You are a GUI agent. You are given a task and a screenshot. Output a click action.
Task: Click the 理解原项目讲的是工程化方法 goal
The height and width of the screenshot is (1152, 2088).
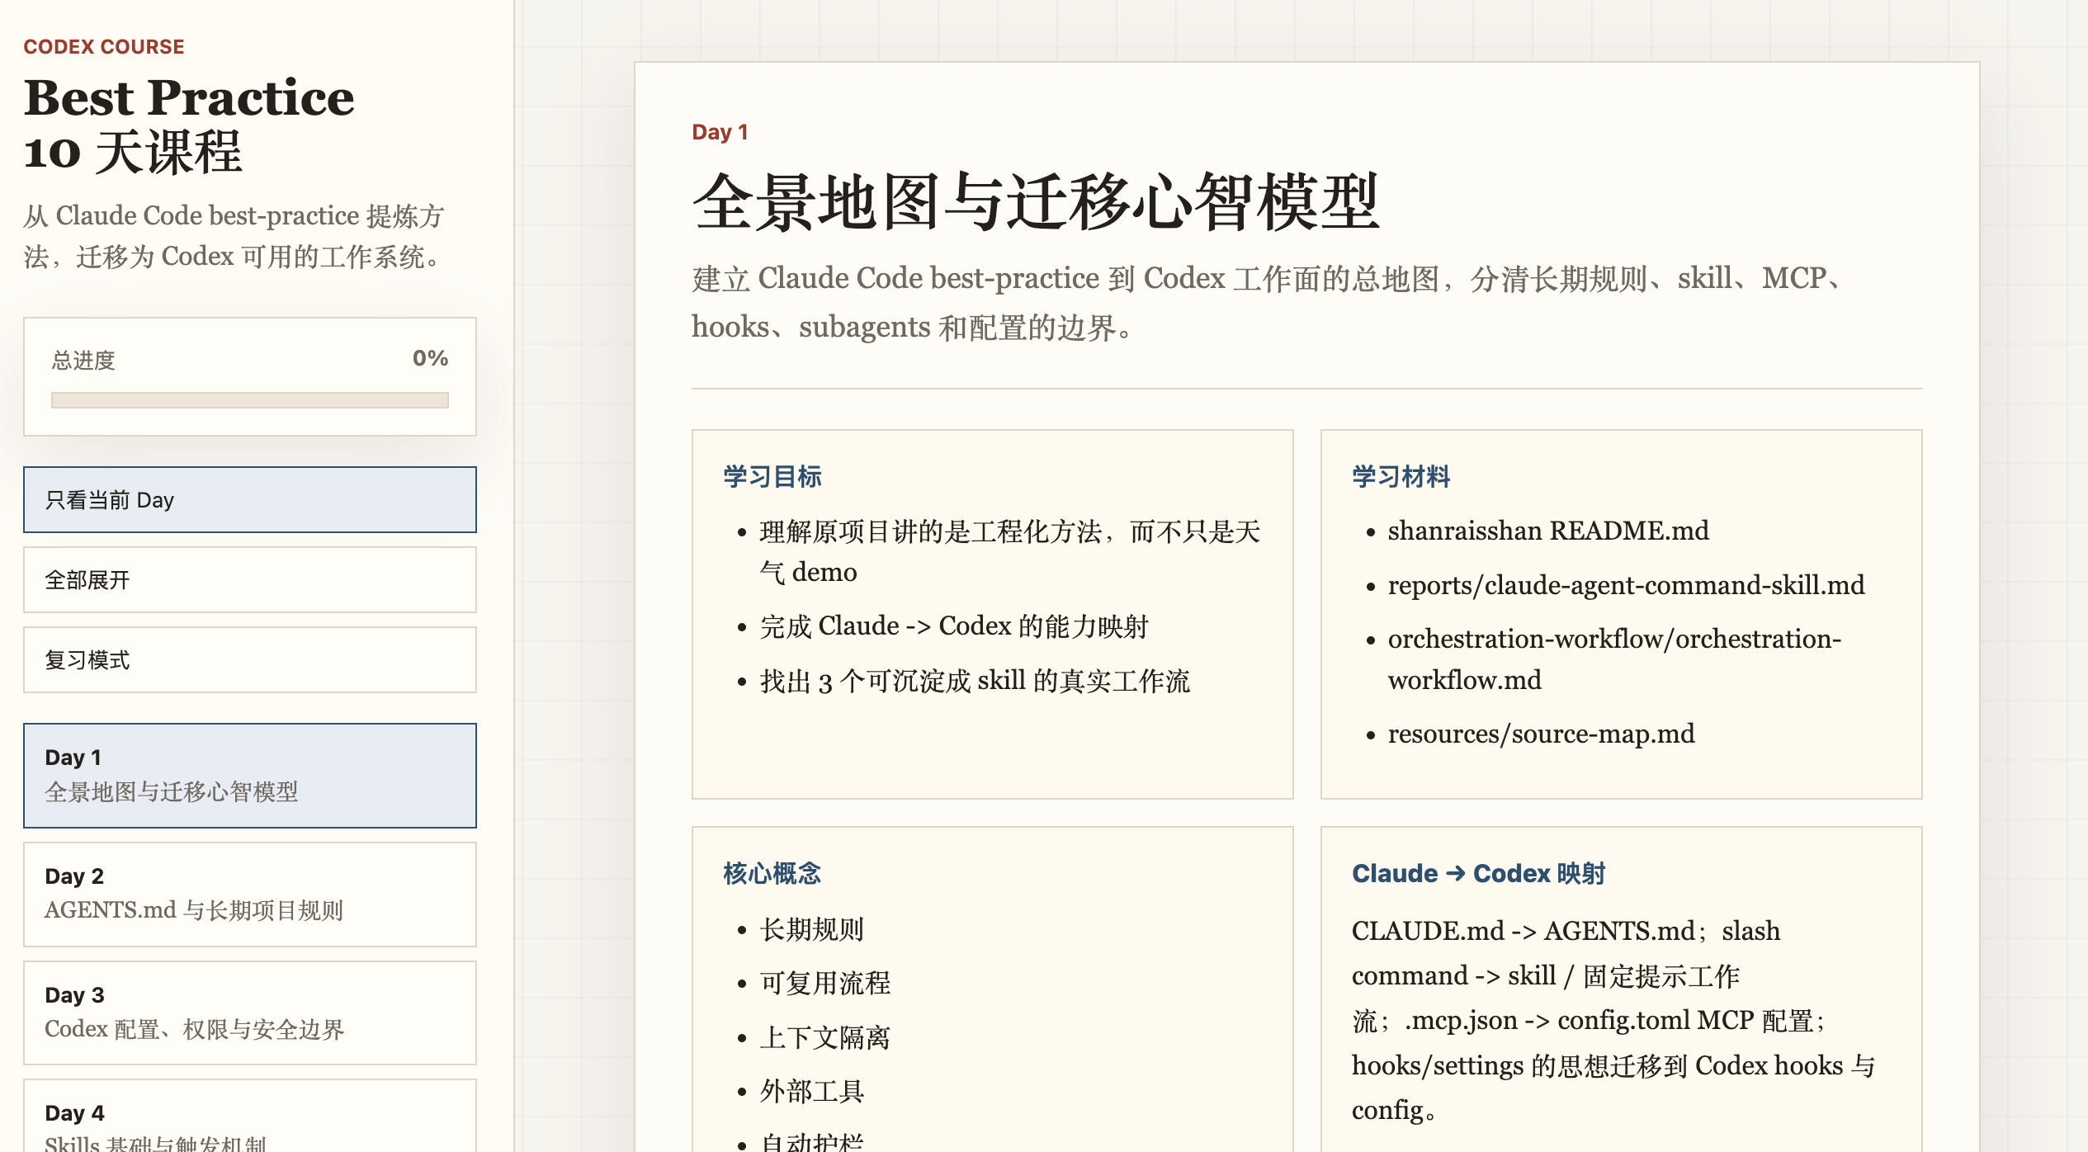pos(1010,551)
